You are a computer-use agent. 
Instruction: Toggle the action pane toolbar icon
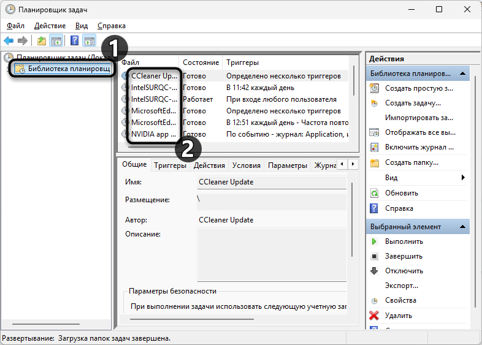pyautogui.click(x=90, y=41)
